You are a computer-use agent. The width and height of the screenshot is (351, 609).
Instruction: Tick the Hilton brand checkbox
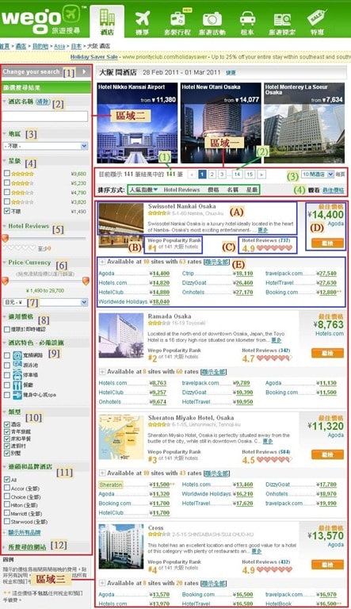coord(7,504)
